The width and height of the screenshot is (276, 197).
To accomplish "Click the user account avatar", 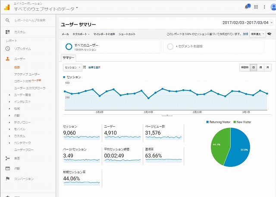I will pyautogui.click(x=273, y=7).
